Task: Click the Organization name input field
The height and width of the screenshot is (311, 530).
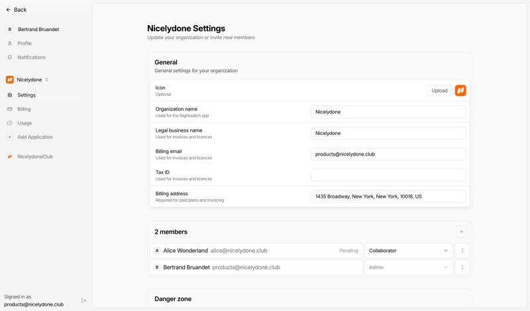Action: tap(388, 112)
